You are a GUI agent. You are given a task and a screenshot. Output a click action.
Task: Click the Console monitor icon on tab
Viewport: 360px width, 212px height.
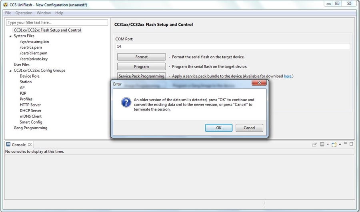pyautogui.click(x=8, y=144)
